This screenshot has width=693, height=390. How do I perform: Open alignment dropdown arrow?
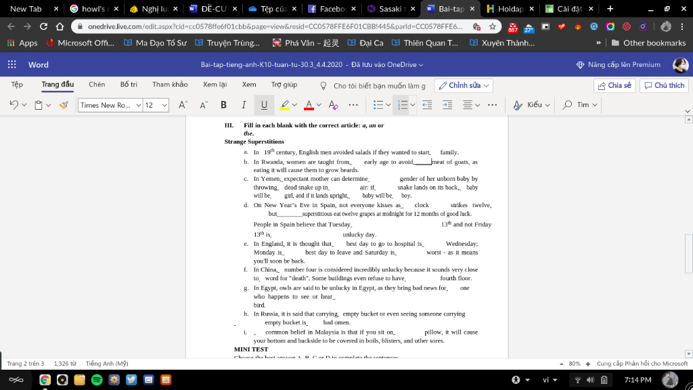tap(477, 105)
